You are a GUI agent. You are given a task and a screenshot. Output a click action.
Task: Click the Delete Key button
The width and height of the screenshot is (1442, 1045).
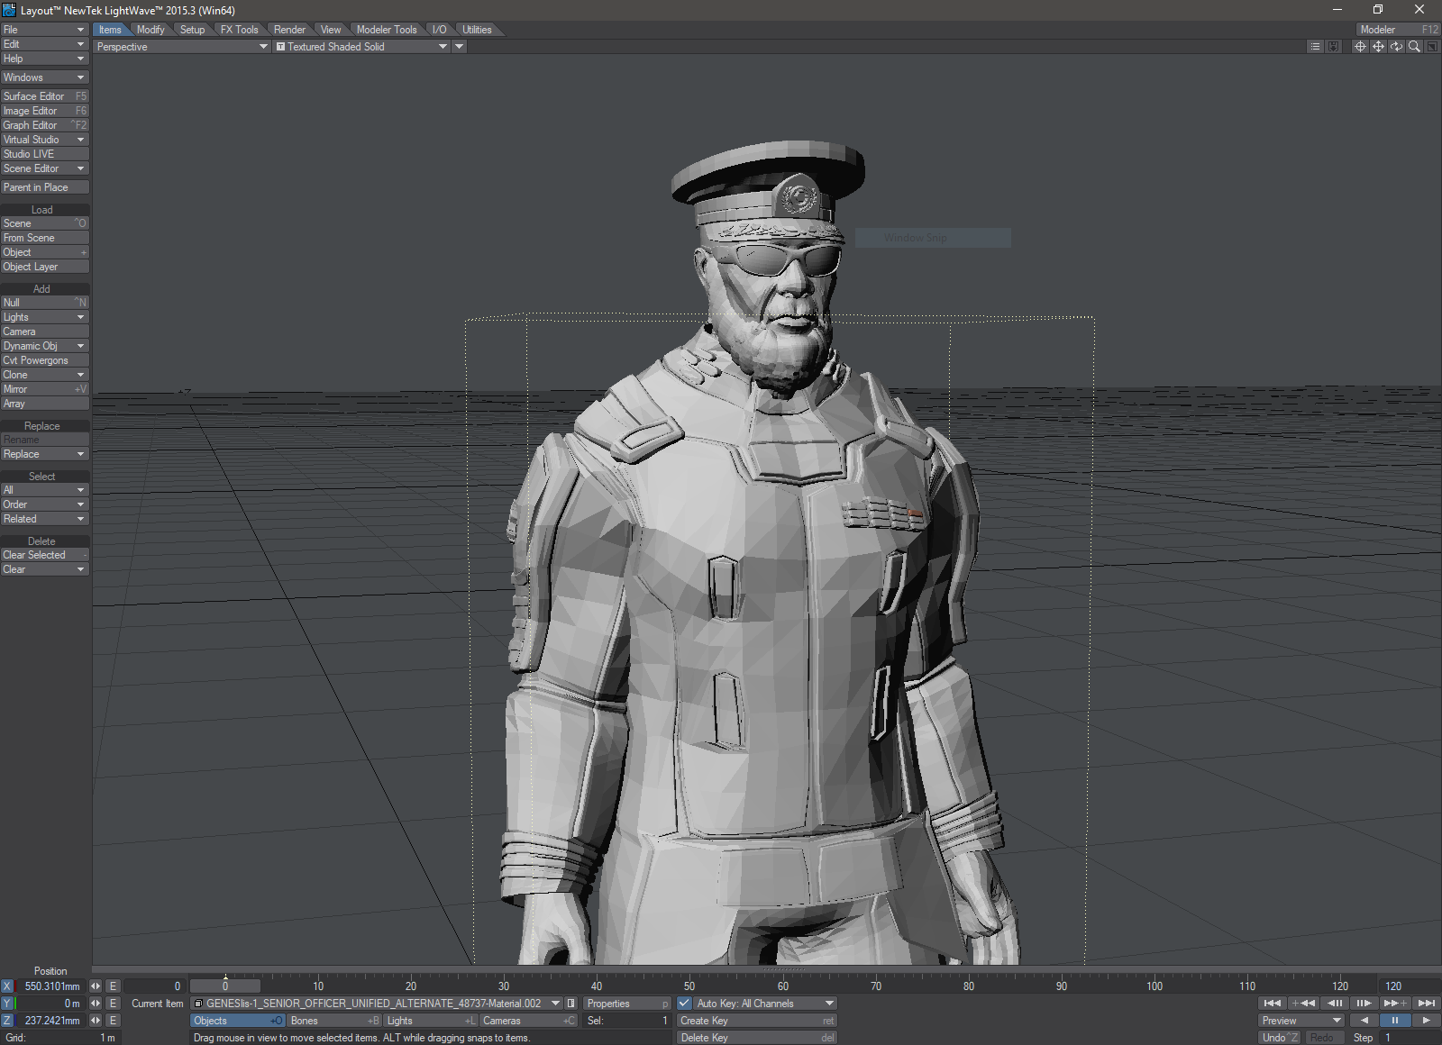coord(757,1038)
